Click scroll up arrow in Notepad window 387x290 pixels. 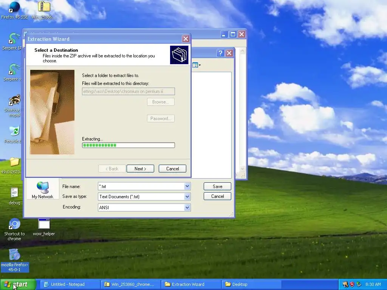(242, 51)
